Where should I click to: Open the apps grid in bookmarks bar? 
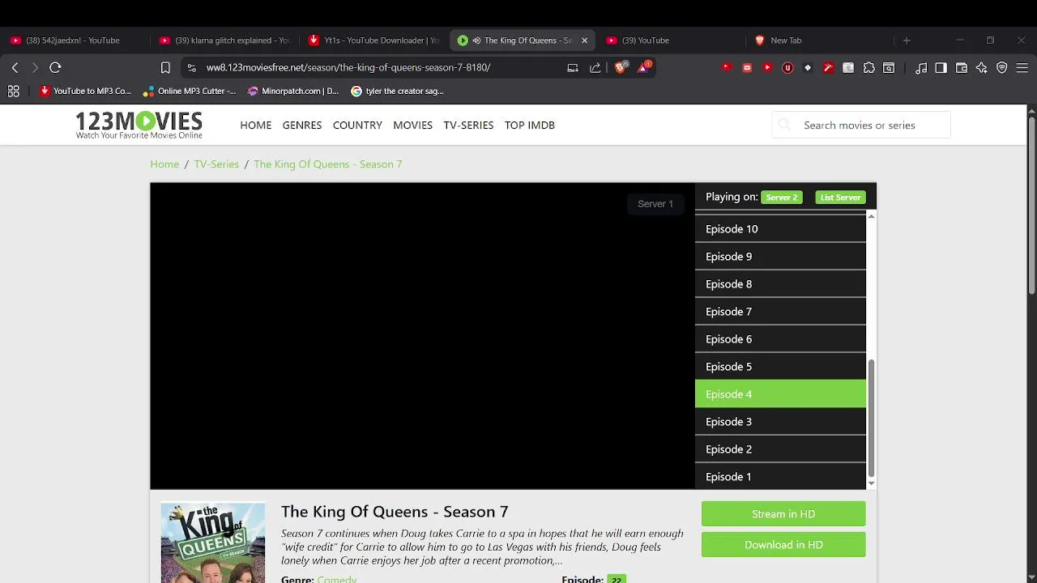pos(14,91)
